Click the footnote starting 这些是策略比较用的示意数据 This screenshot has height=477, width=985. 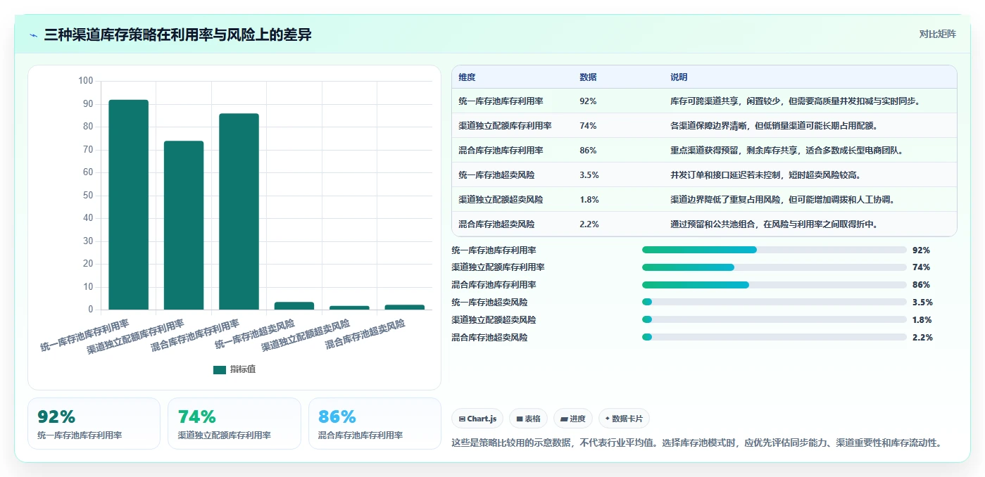(696, 443)
